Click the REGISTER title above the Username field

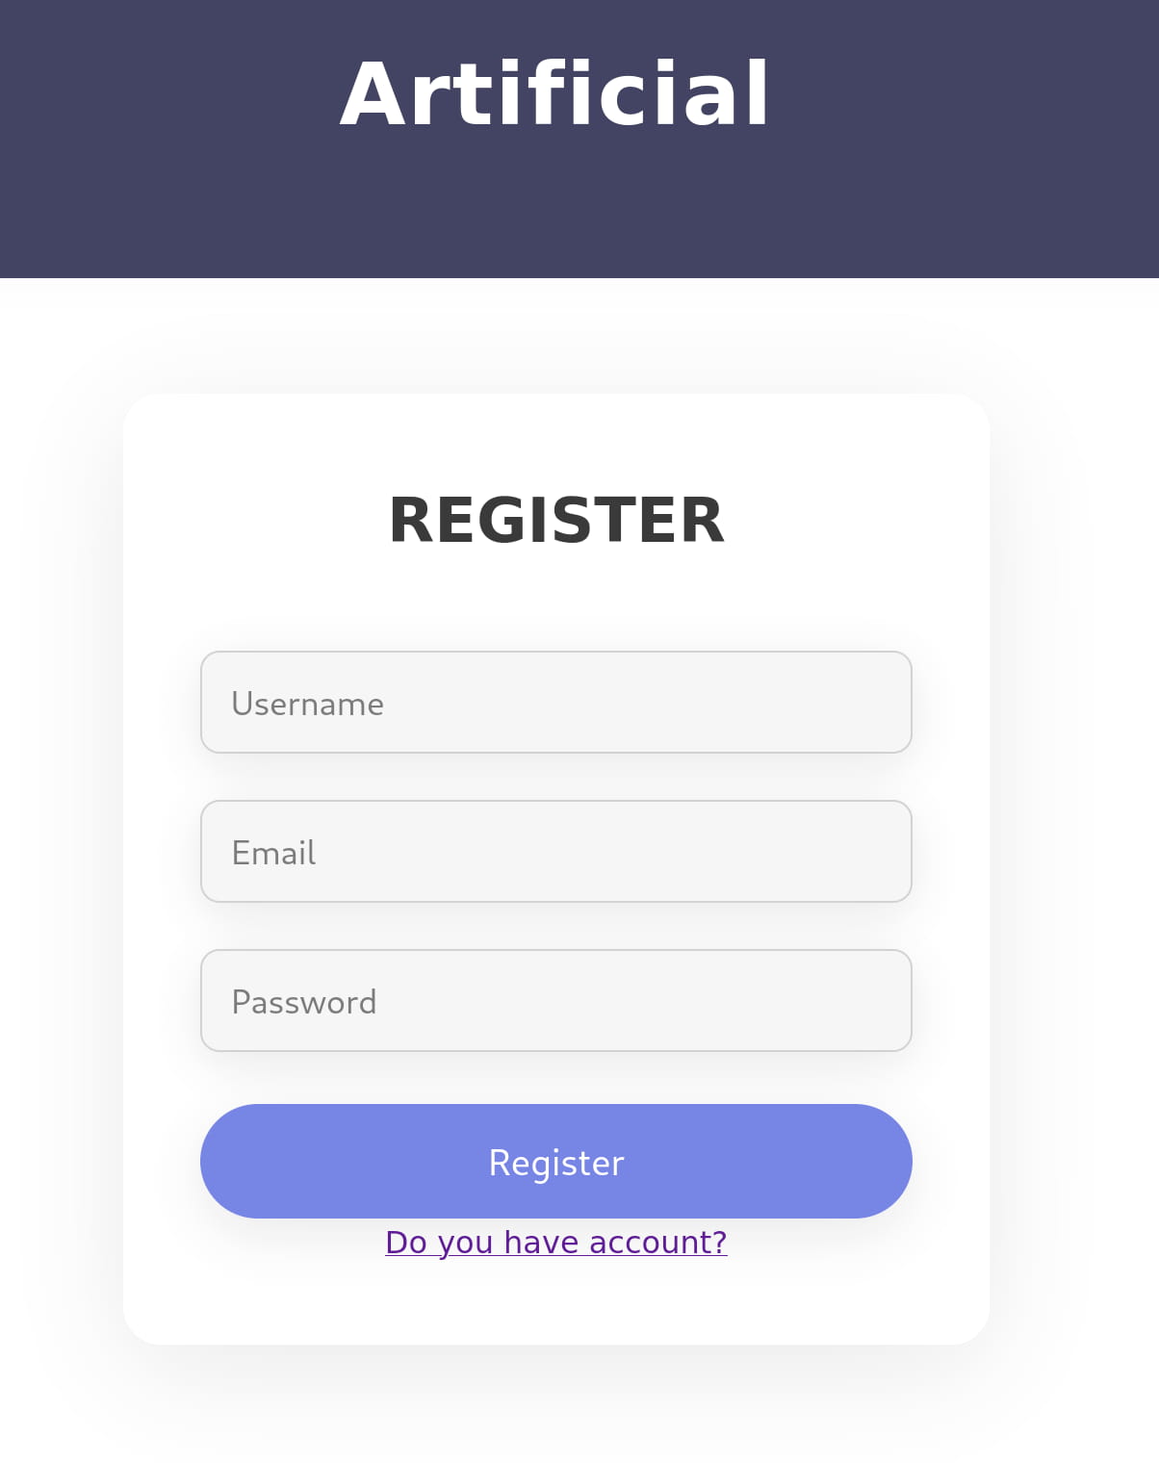click(555, 520)
